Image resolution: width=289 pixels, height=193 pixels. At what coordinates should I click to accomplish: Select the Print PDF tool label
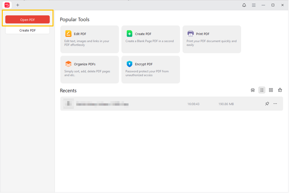point(203,34)
